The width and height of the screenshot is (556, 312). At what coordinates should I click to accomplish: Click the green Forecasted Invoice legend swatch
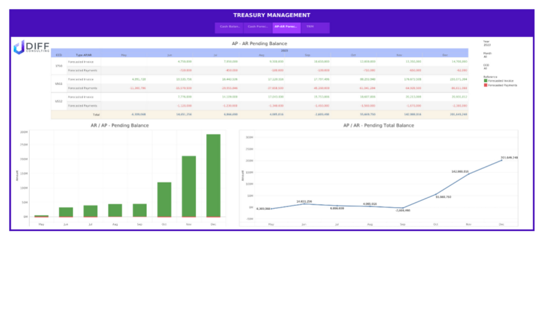[x=485, y=80]
